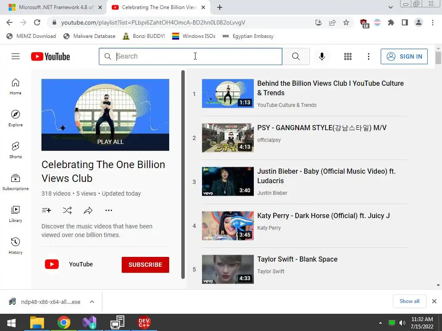The image size is (442, 331).
Task: Save playlist with the add-to-queue icon
Action: 47,210
